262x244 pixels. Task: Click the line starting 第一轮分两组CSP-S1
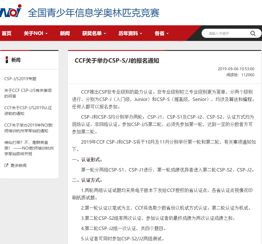coord(168,170)
